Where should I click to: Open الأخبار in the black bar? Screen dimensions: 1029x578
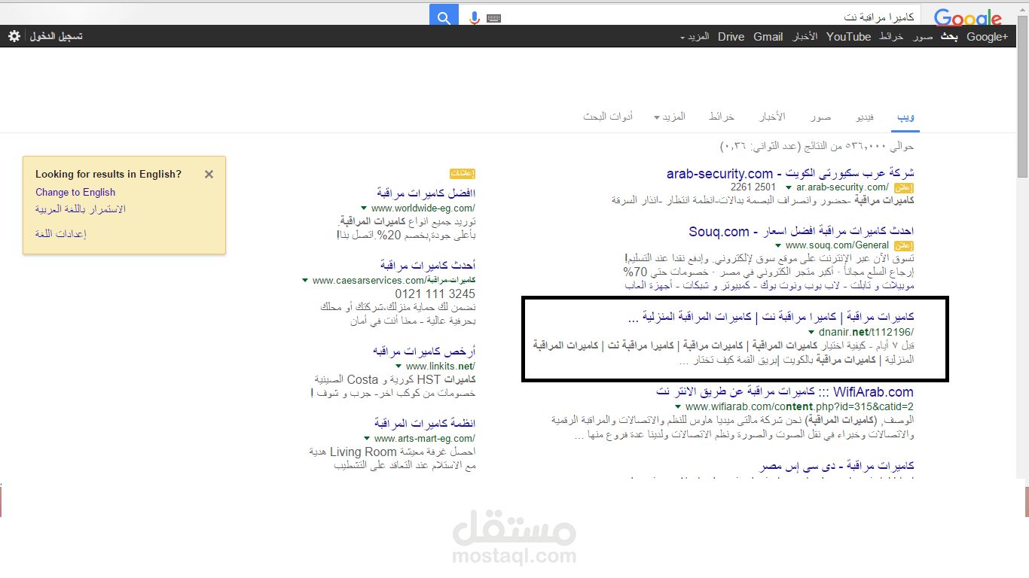click(x=805, y=37)
